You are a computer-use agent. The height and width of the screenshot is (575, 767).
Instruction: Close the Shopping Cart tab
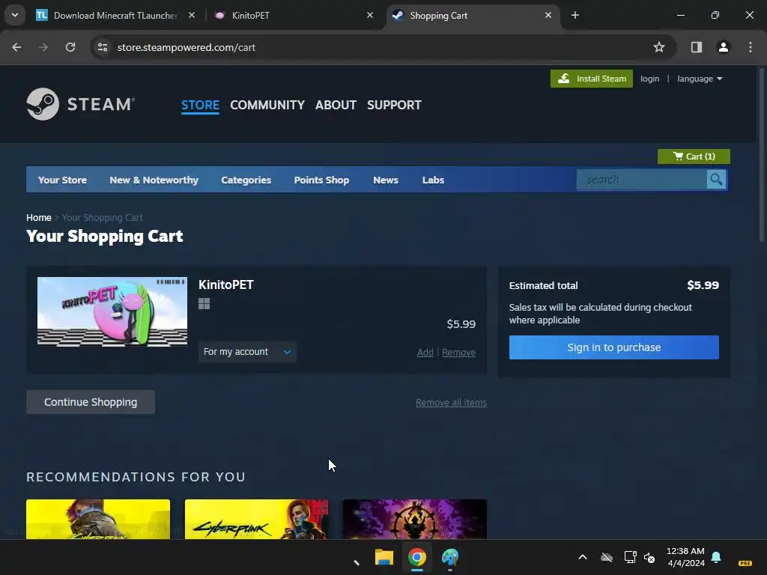coord(548,15)
